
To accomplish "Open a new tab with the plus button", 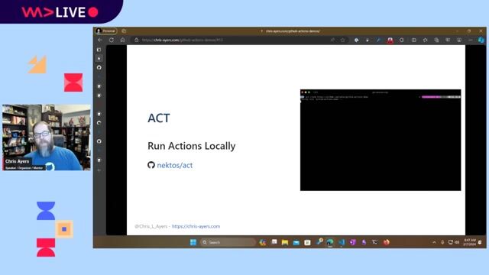I will point(99,170).
